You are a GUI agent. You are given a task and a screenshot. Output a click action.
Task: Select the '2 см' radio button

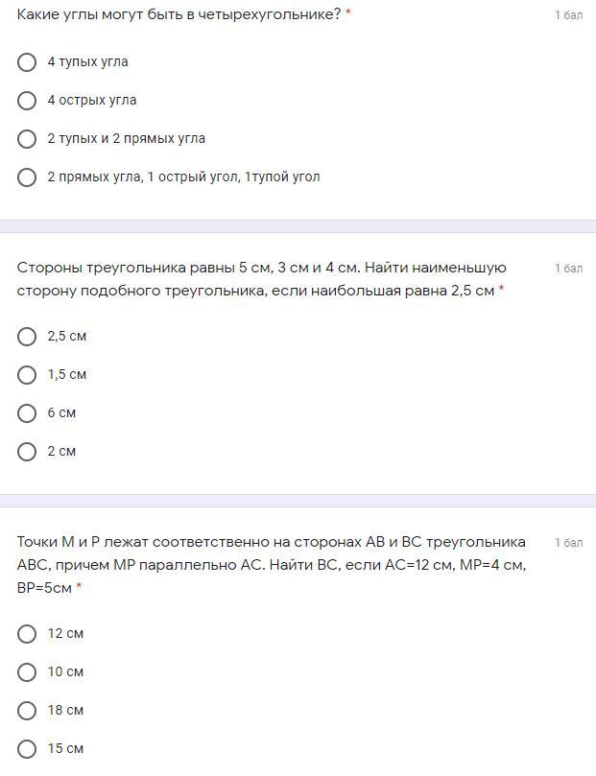(x=27, y=452)
